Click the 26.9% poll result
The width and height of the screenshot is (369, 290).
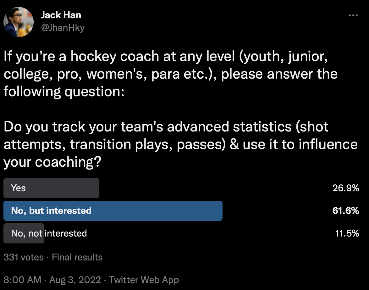coord(346,188)
